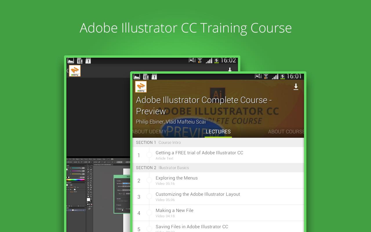Open the Exploring the Menus lecture
The width and height of the screenshot is (371, 232).
pos(218,180)
